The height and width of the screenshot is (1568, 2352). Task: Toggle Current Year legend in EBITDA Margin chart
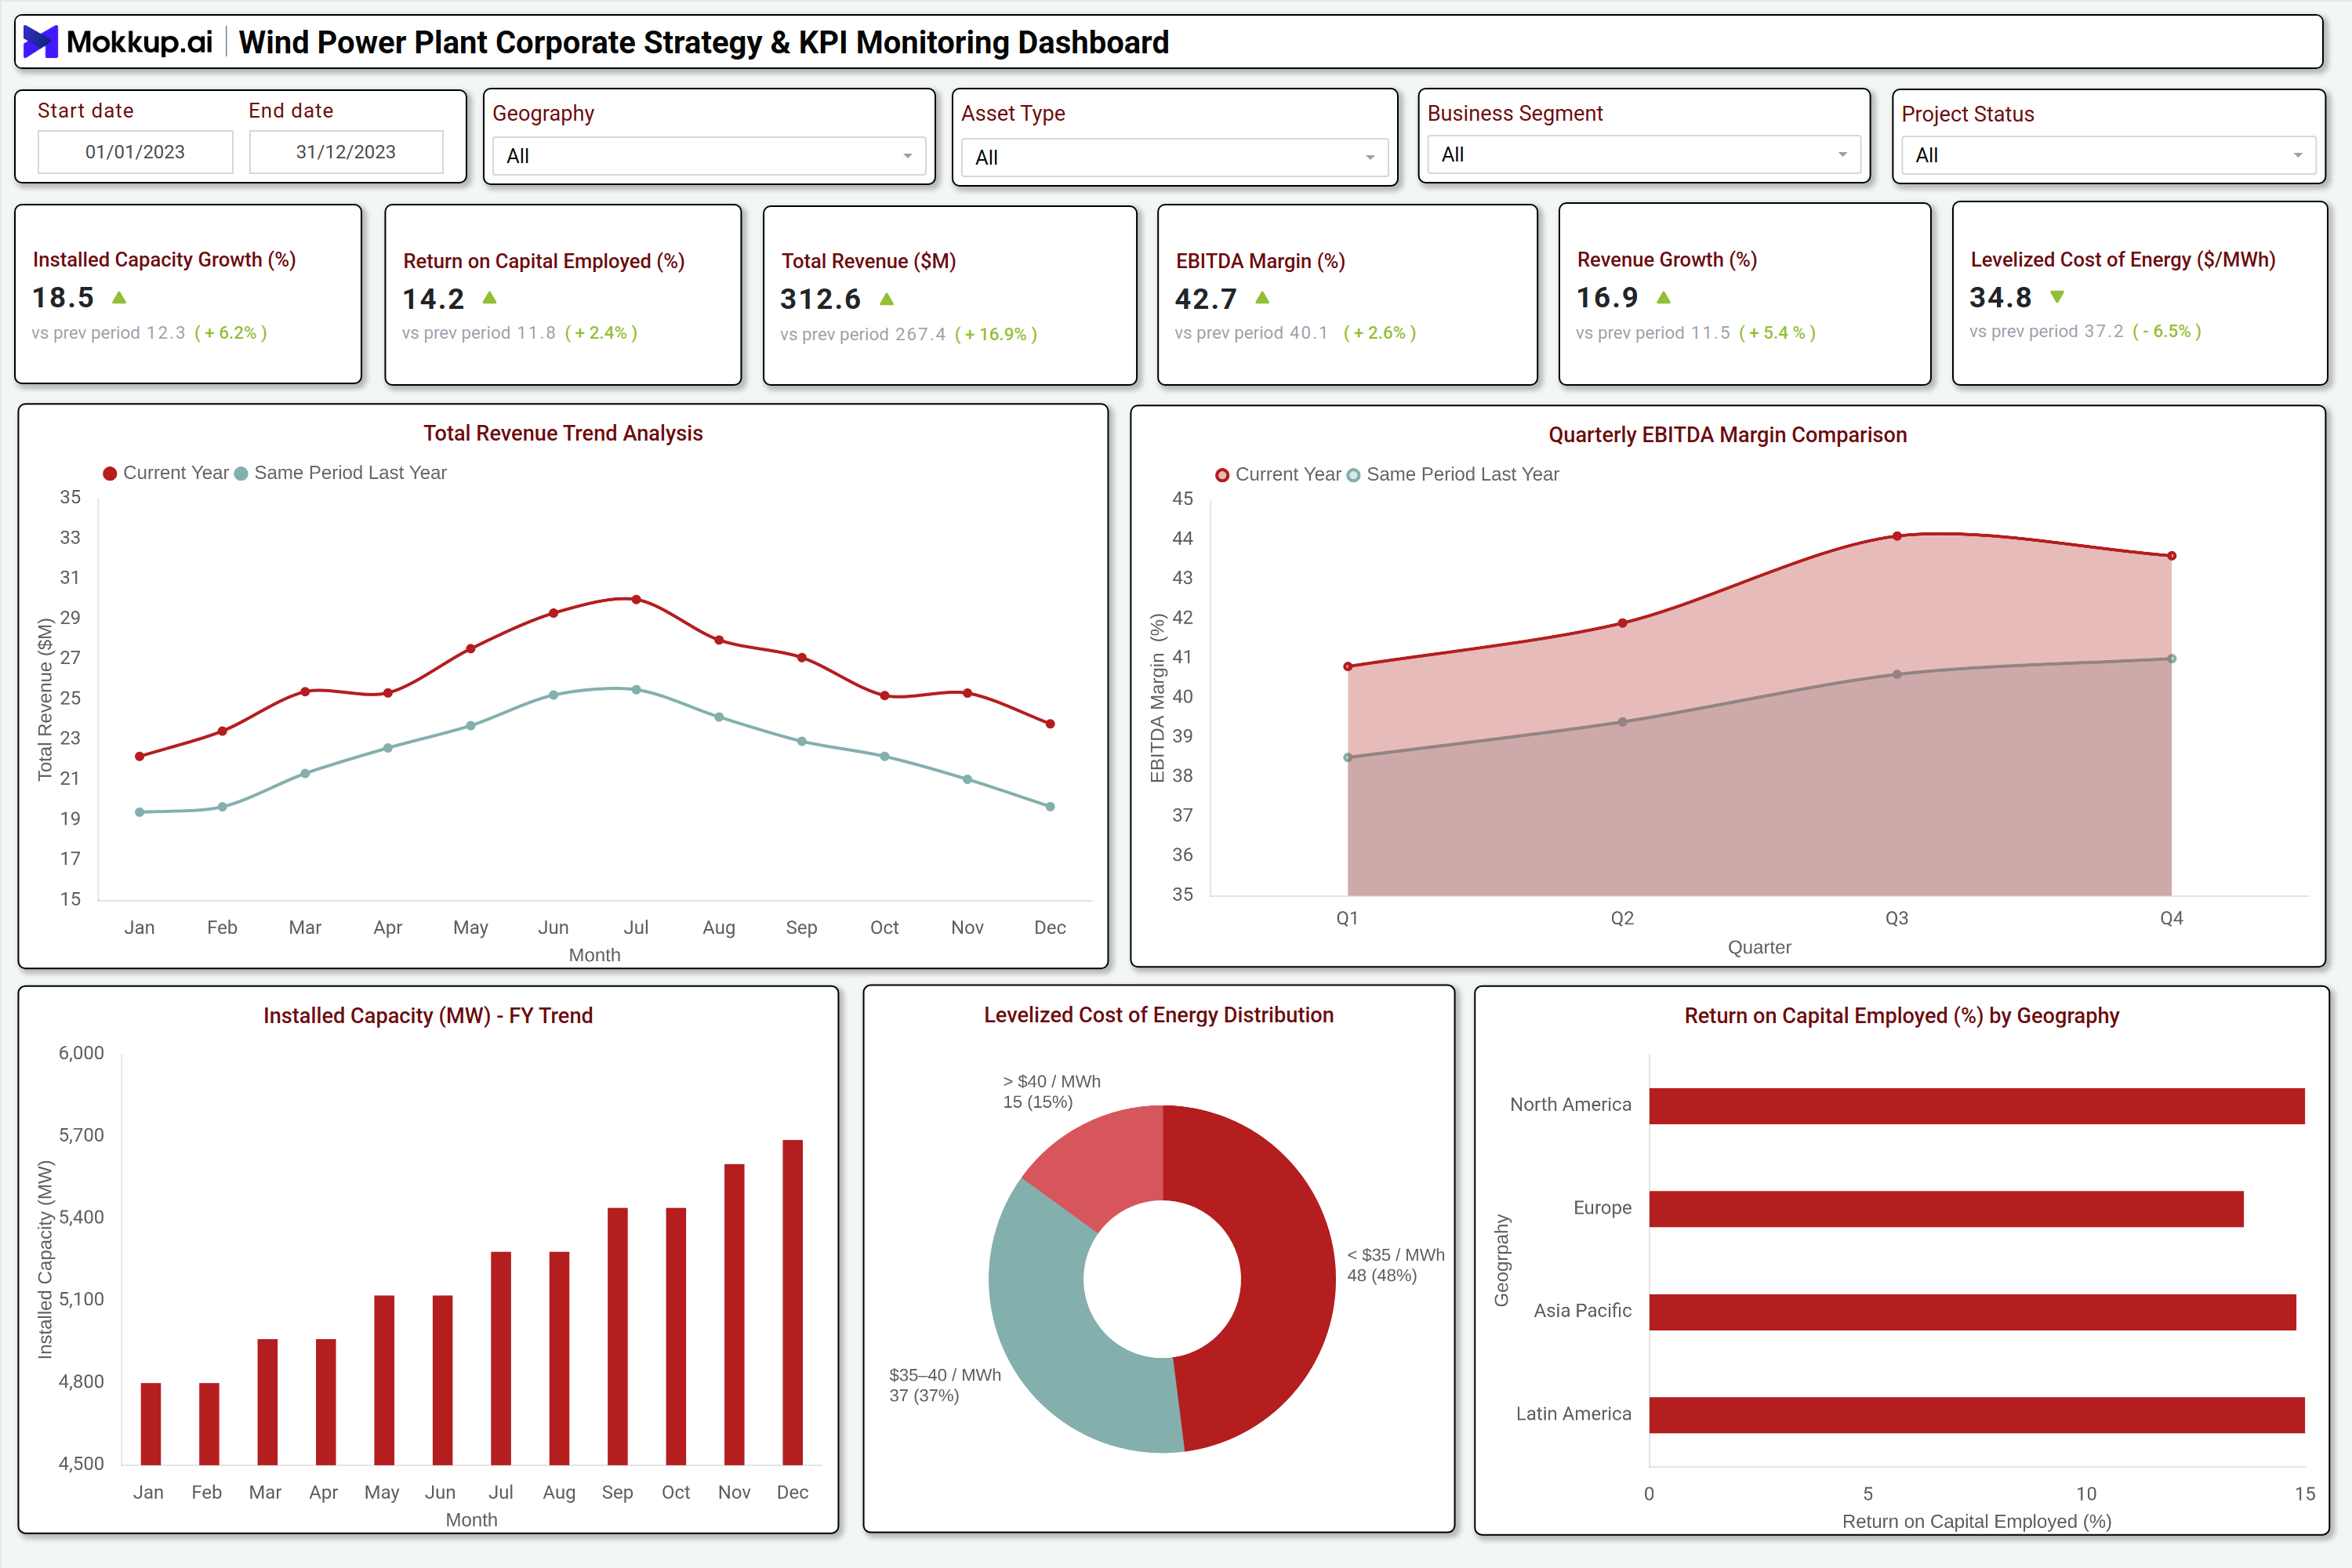[1278, 475]
